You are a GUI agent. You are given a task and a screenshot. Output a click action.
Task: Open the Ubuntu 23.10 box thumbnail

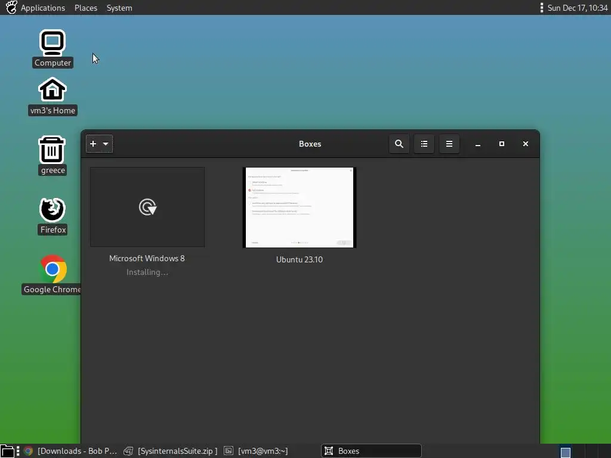point(300,207)
